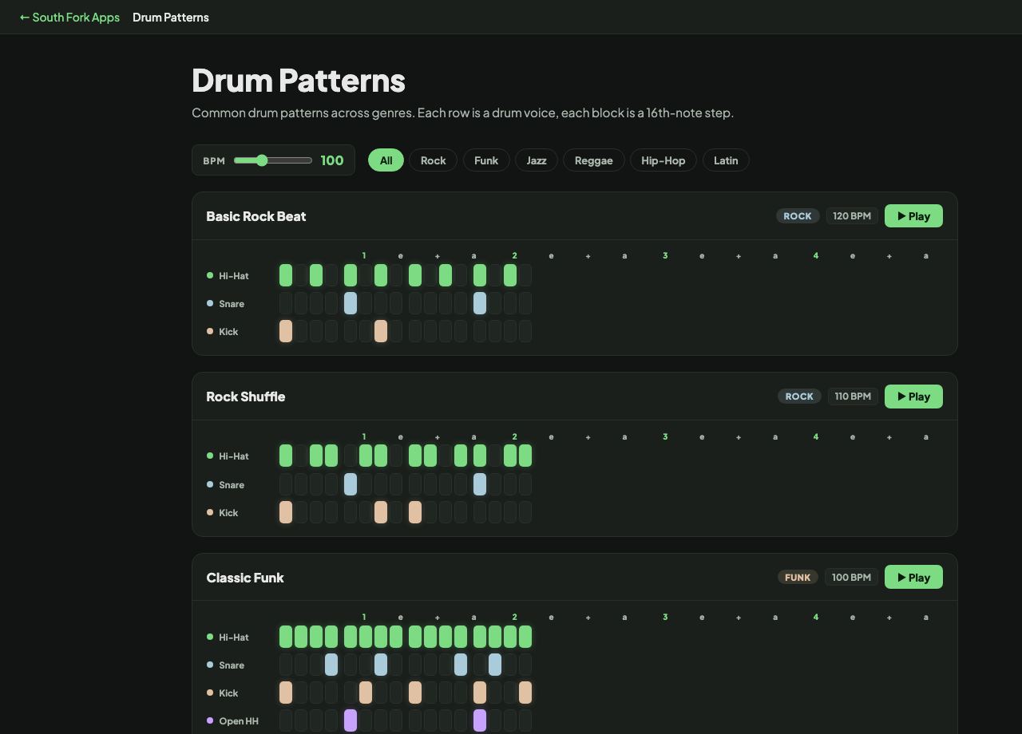Play the Rock Shuffle pattern

913,397
